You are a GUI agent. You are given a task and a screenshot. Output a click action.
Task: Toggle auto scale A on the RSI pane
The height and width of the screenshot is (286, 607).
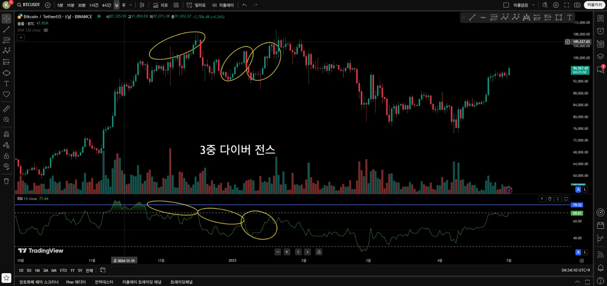(x=579, y=252)
